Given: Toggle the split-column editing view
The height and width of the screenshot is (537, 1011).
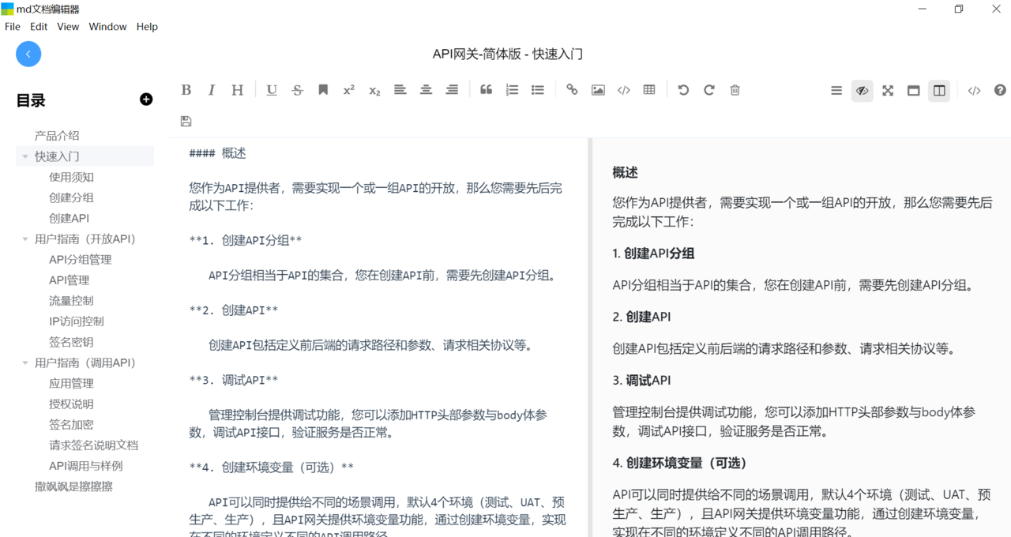Looking at the screenshot, I should [x=939, y=91].
